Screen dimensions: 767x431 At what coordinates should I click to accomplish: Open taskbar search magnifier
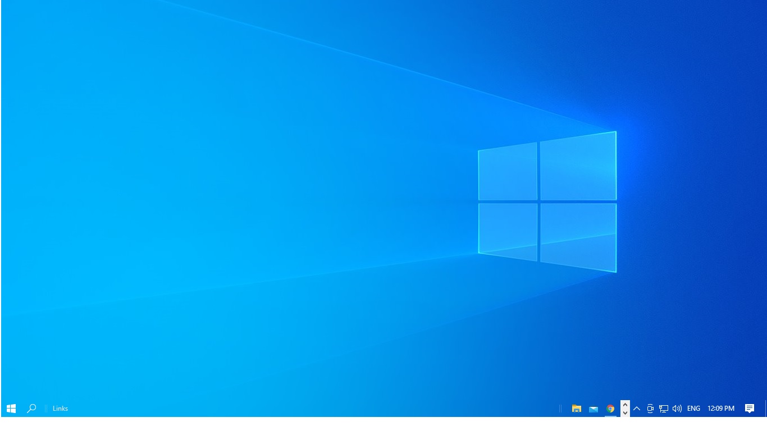(31, 409)
